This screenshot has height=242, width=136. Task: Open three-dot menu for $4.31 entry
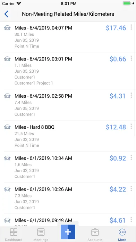pos(131,95)
